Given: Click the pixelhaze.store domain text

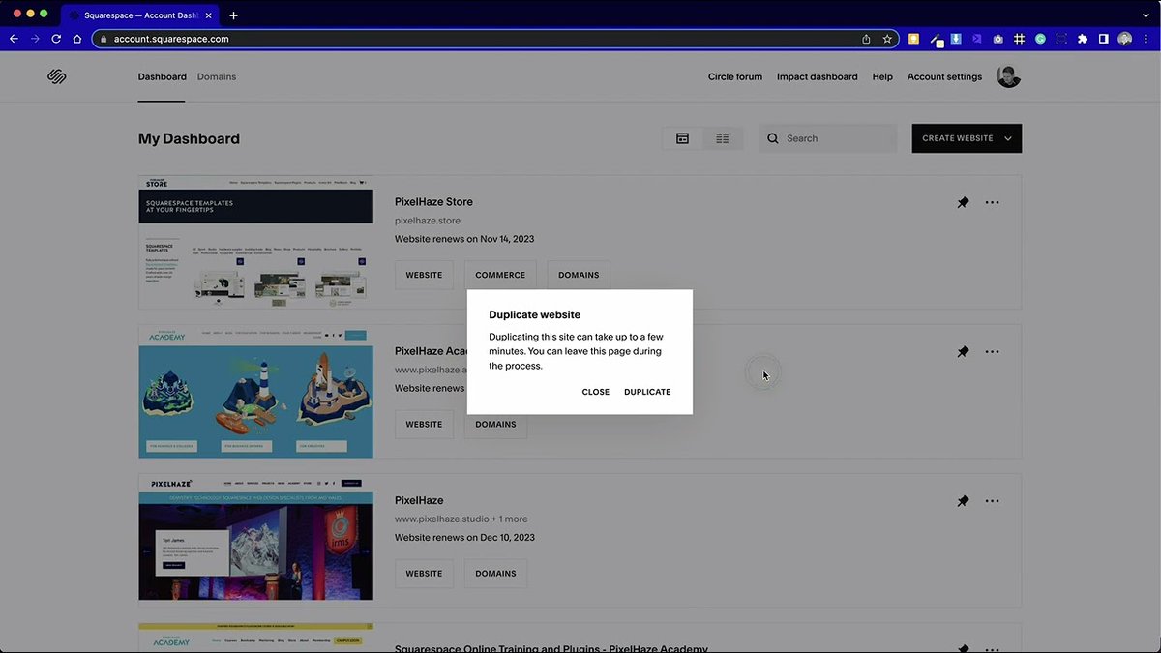Looking at the screenshot, I should point(428,221).
